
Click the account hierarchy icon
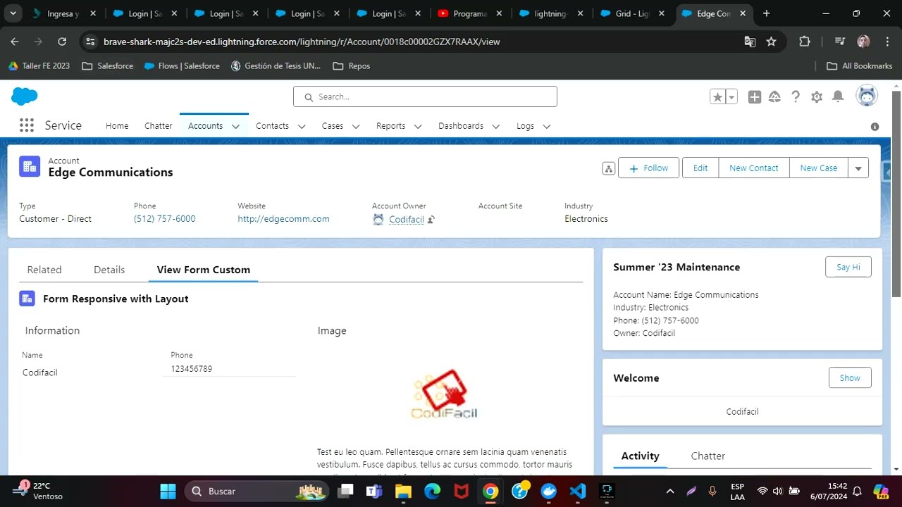(609, 168)
